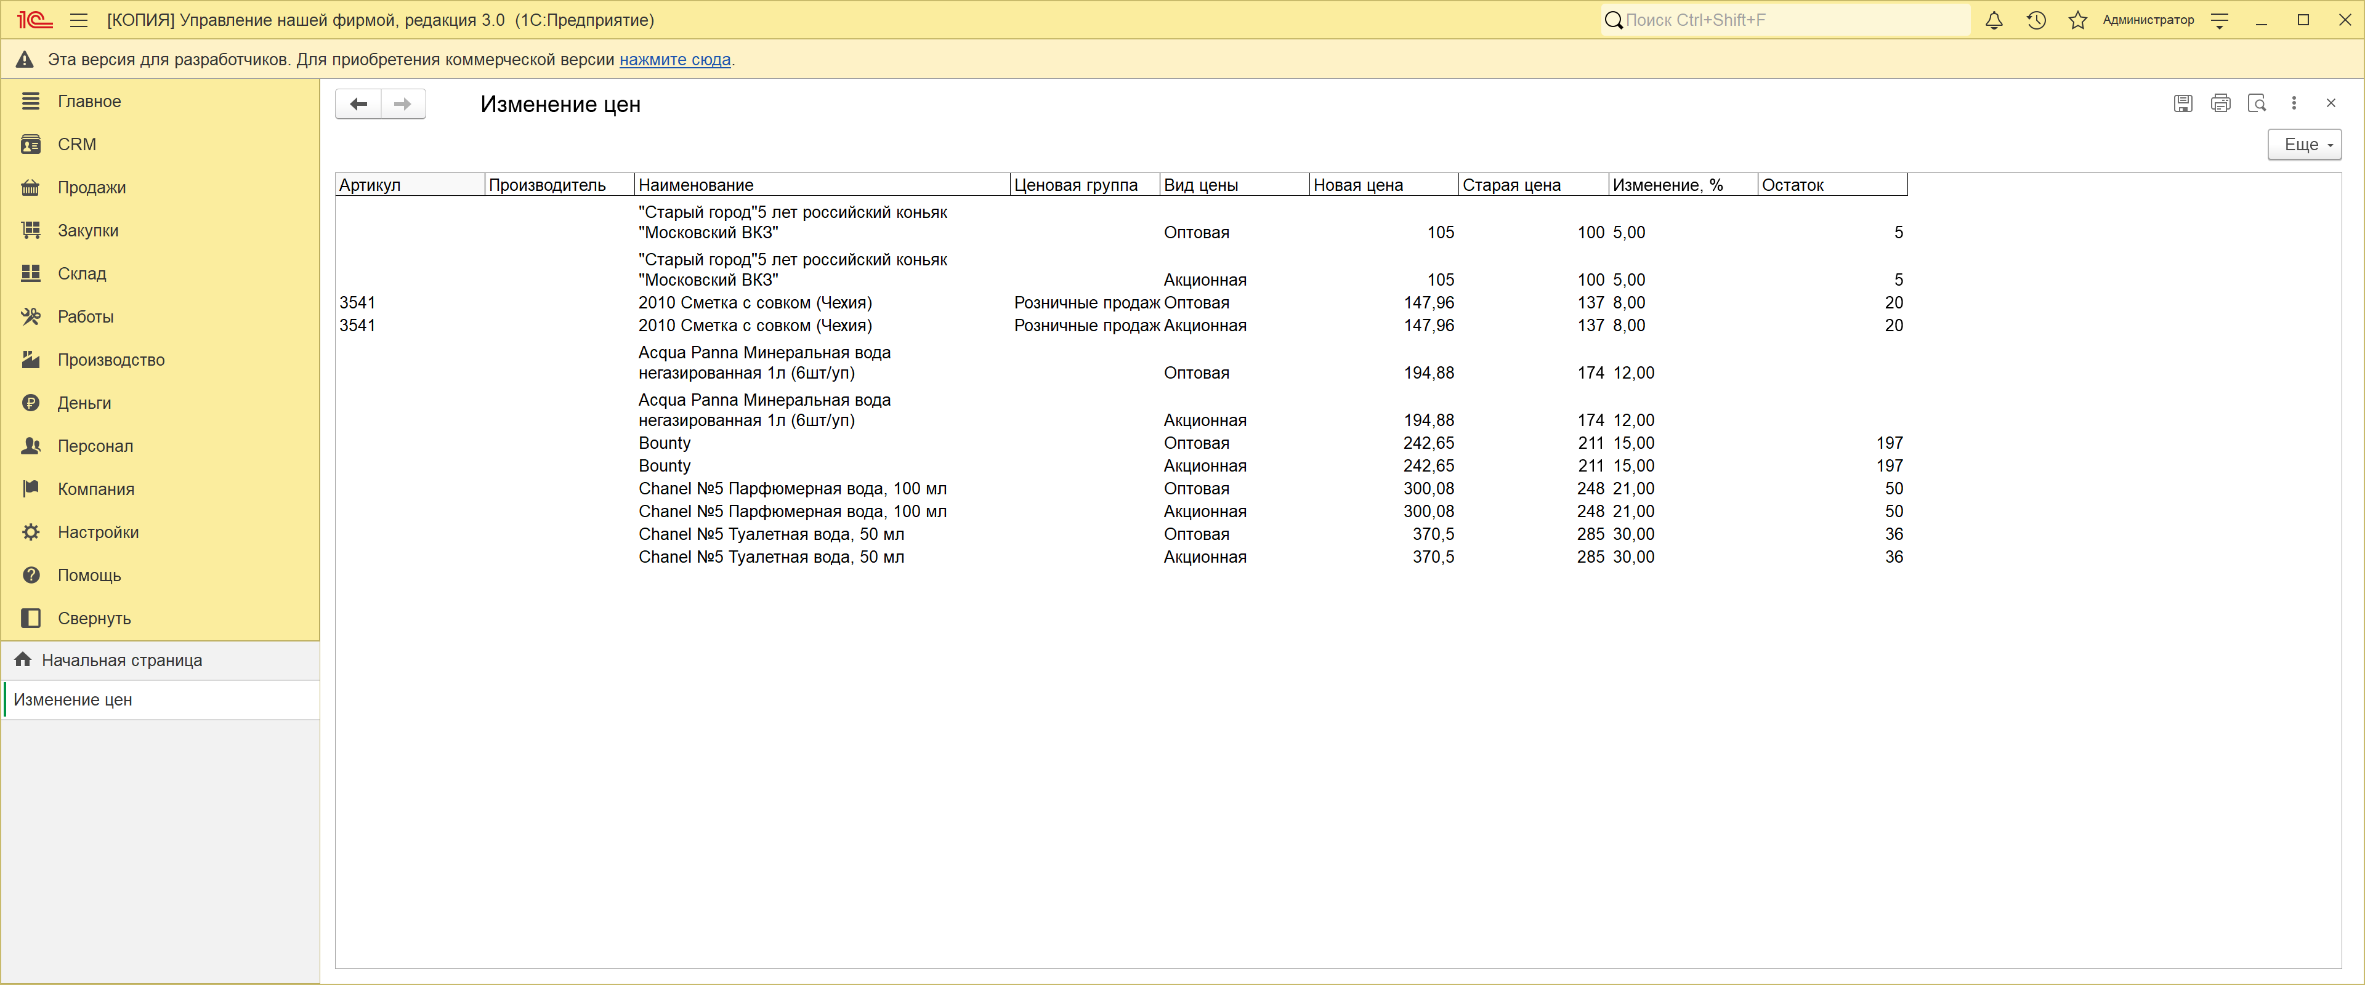The image size is (2365, 985).
Task: Click the Помощь question mark icon
Action: coord(30,576)
